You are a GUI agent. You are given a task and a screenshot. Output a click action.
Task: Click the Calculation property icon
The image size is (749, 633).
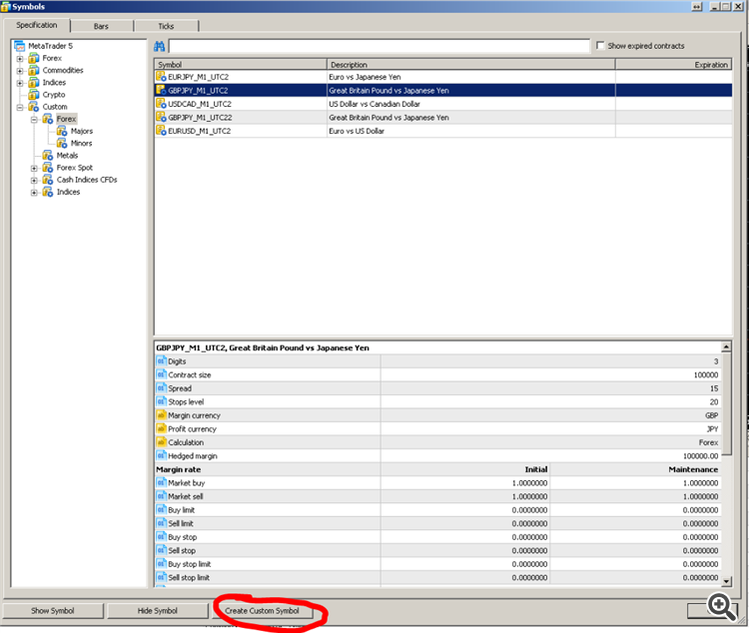[162, 442]
